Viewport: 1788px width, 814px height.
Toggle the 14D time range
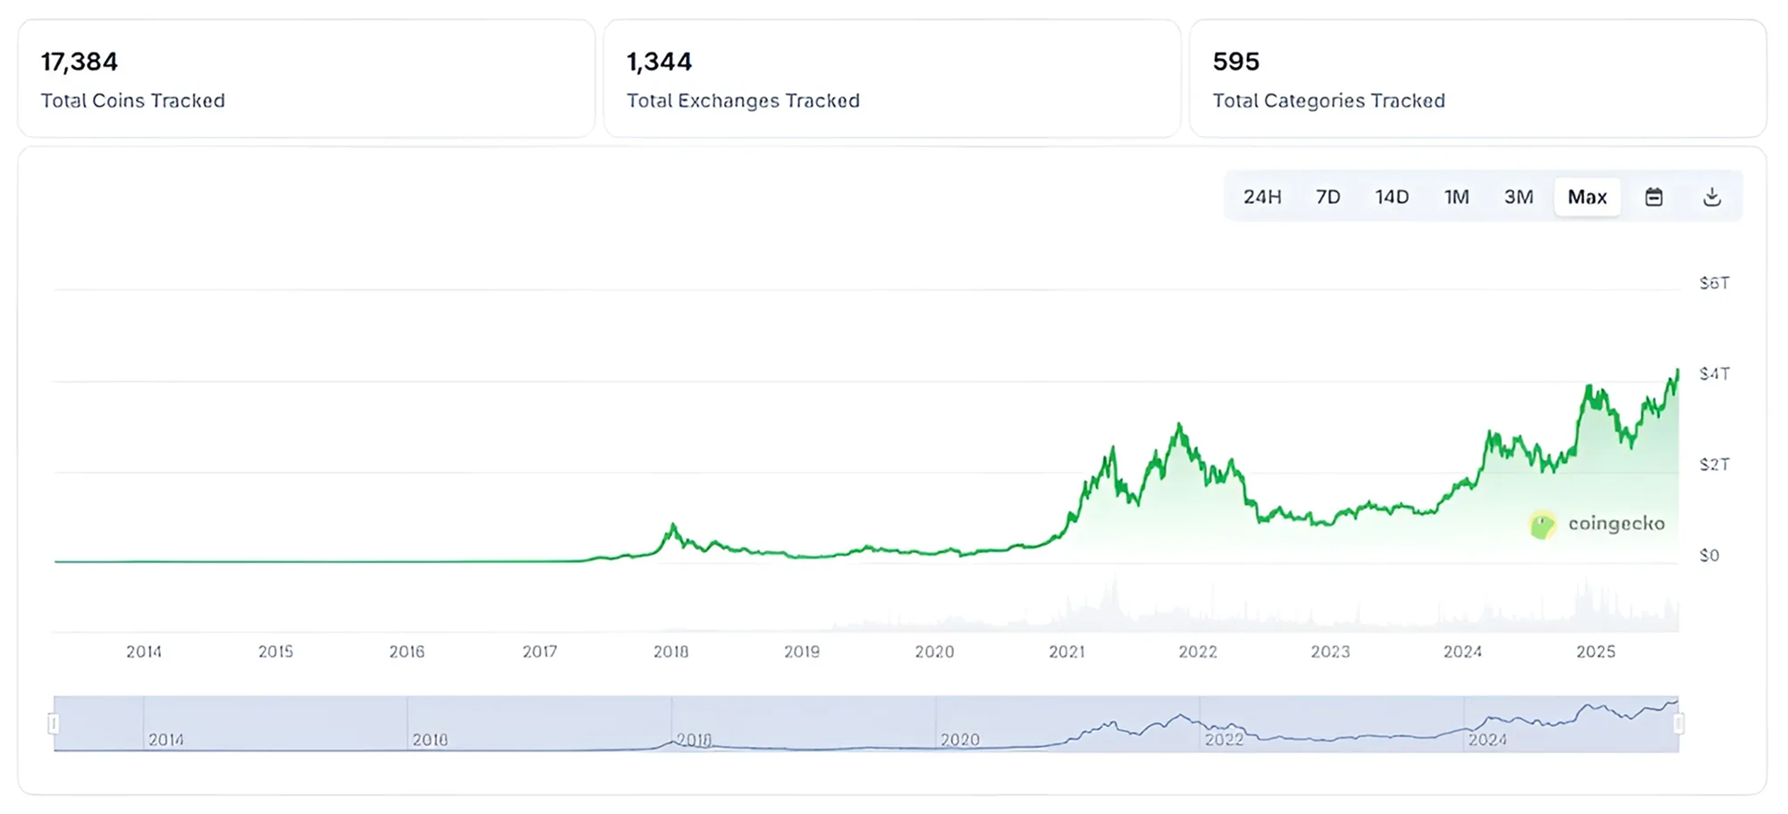tap(1392, 197)
